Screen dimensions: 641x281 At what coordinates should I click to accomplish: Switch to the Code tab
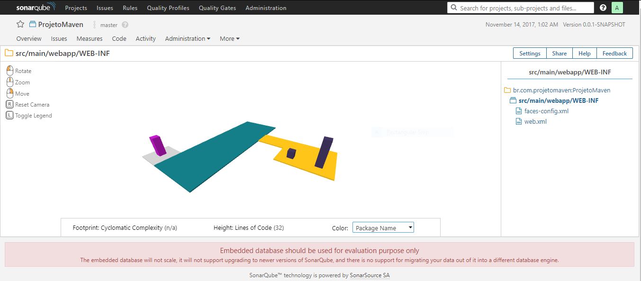pyautogui.click(x=119, y=38)
